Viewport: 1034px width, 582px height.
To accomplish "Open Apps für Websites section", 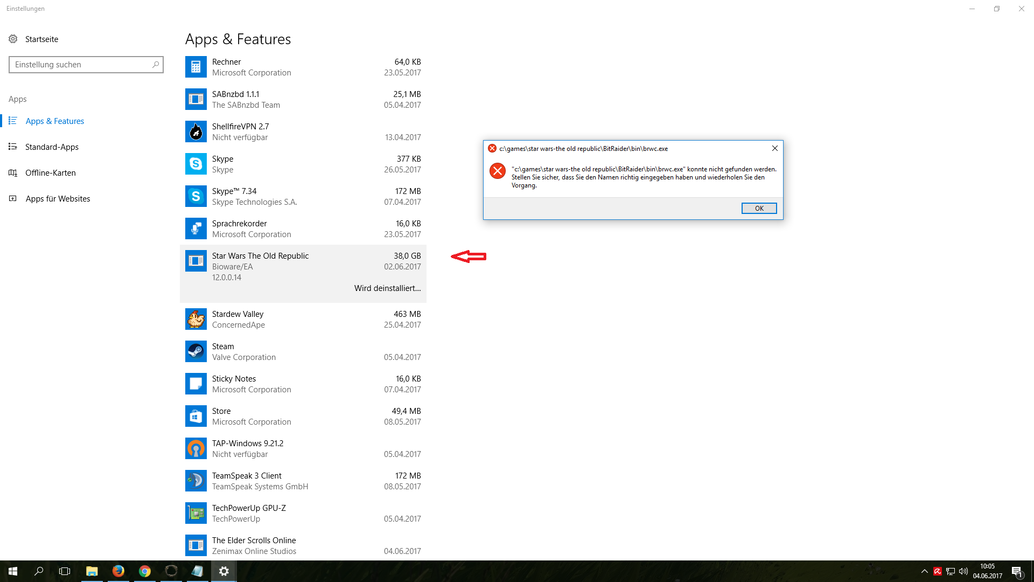I will 58,198.
